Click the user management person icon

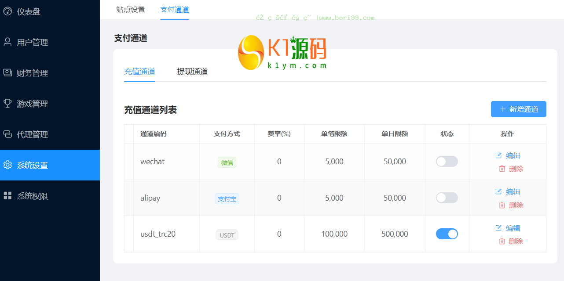tap(7, 42)
